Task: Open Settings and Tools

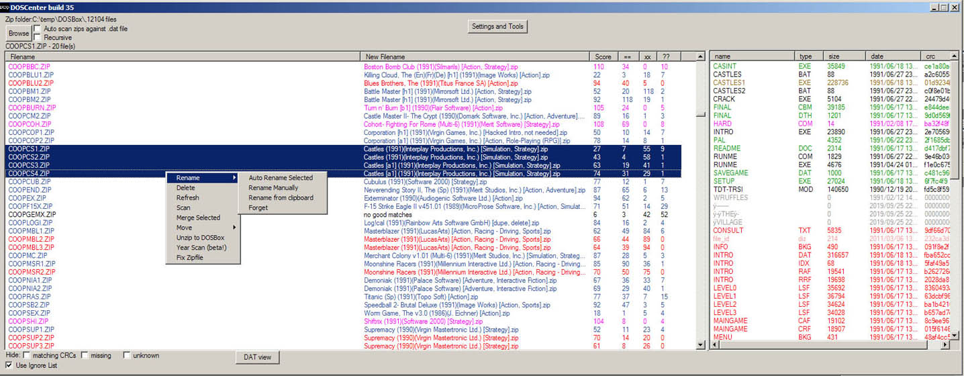Action: 497,26
